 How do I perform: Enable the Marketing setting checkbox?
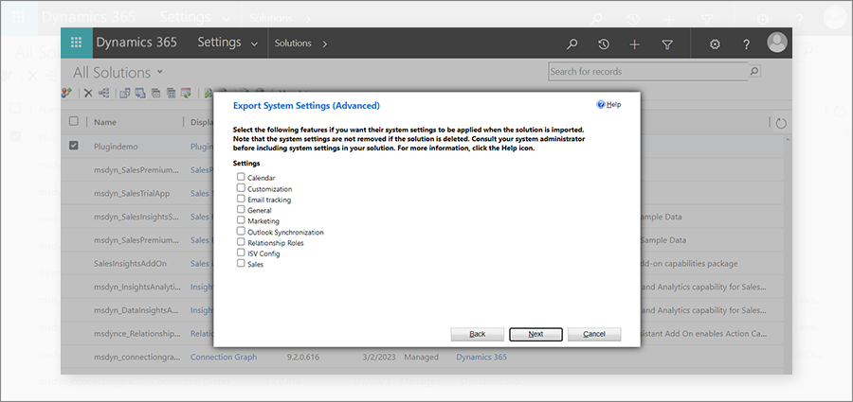(241, 220)
